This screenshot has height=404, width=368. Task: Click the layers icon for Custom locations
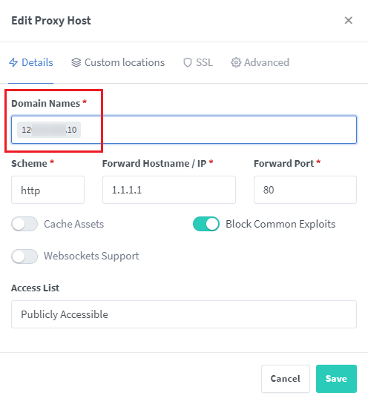click(x=76, y=62)
